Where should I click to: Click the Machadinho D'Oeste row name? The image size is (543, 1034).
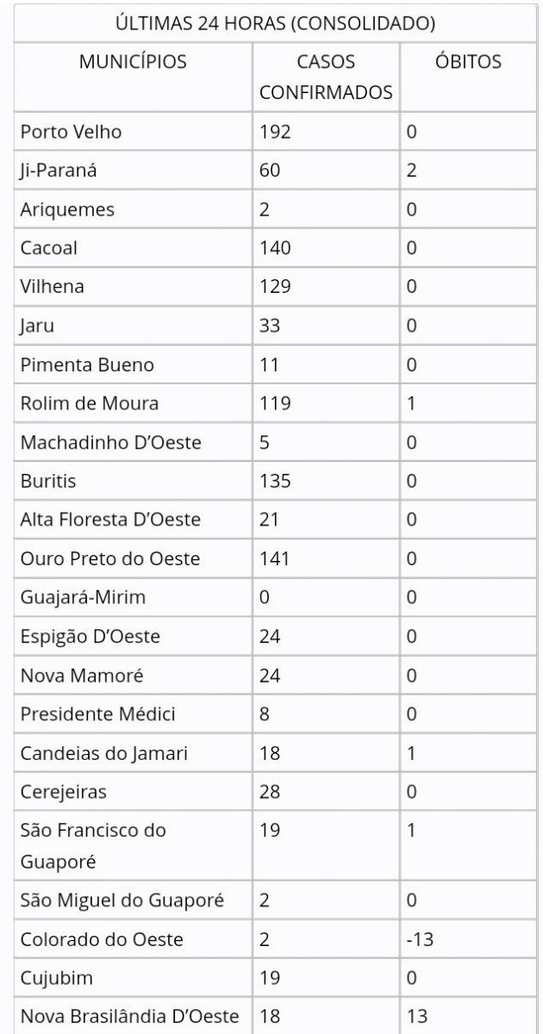[111, 442]
